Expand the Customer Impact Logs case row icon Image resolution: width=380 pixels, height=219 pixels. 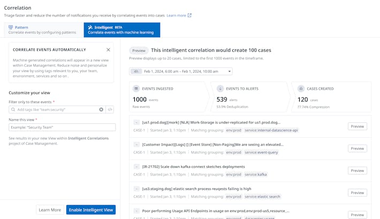click(136, 144)
